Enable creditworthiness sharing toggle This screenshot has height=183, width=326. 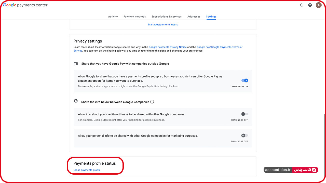tap(244, 114)
